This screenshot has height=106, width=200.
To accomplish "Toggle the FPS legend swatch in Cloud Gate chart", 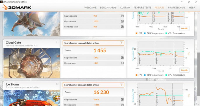I will pos(136,75).
